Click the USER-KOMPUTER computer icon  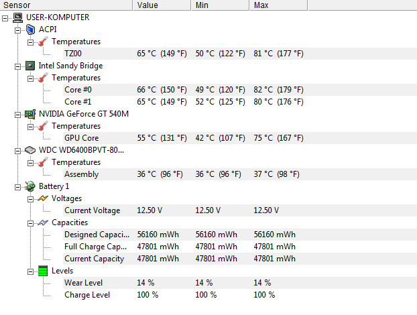18,17
